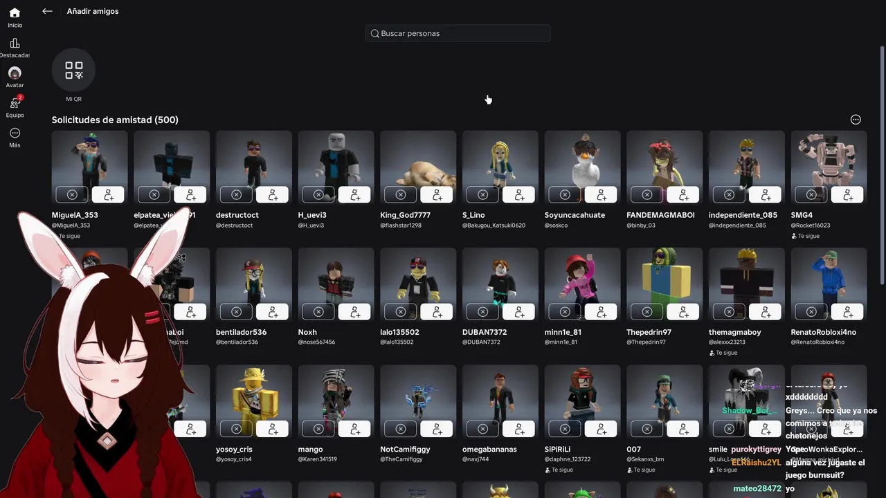
Task: Open the Avatar editor from the sidebar
Action: 15,77
